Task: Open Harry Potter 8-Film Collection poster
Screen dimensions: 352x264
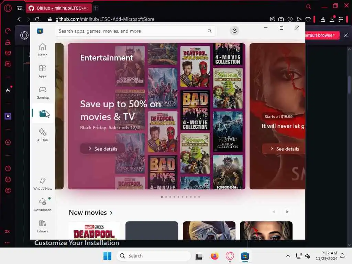Action: [x=228, y=132]
